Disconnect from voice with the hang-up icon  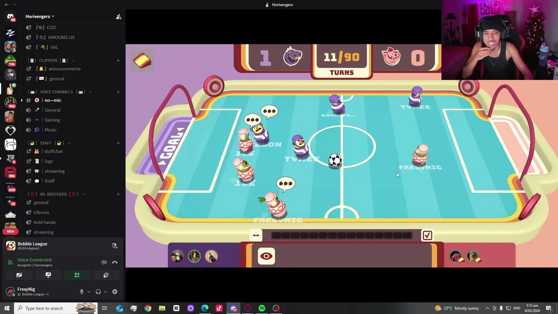(115, 262)
